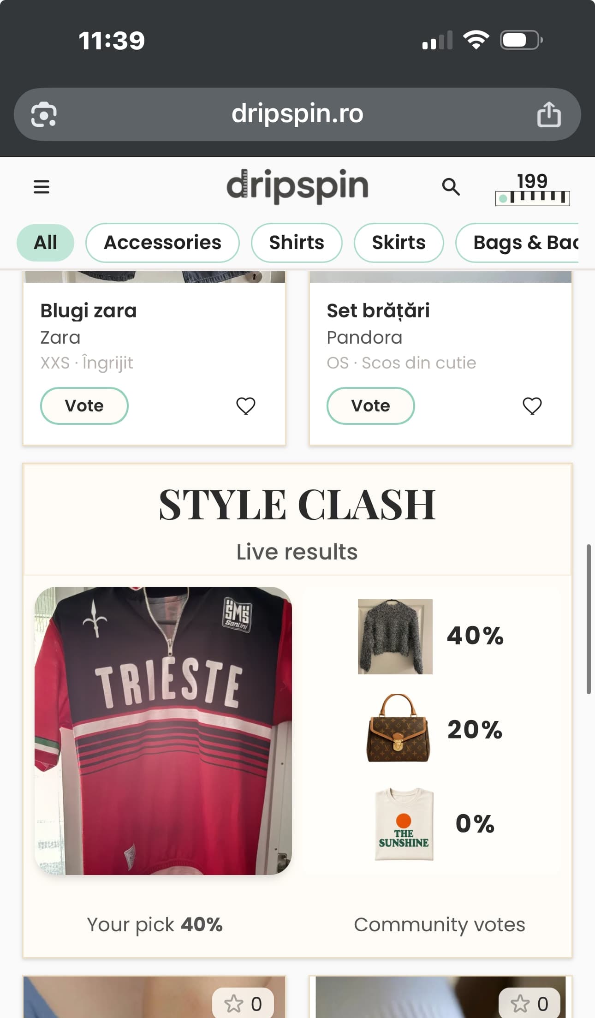Vote for the Blugi zara jeans

point(84,406)
